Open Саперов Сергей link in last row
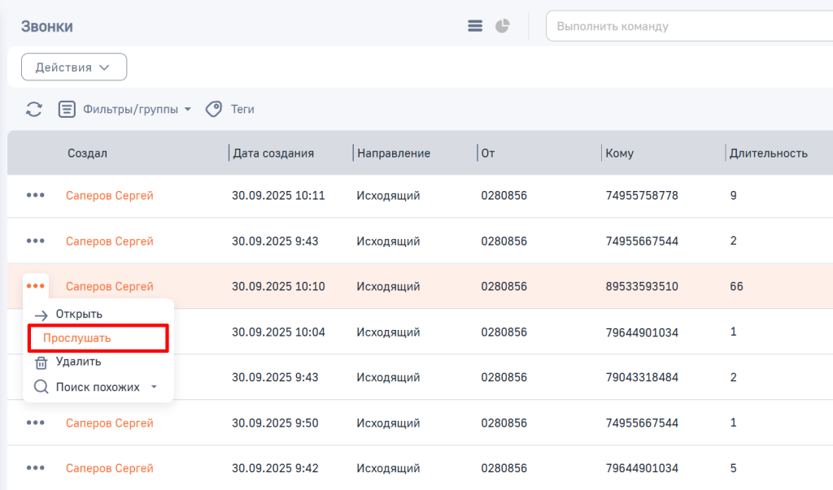The image size is (833, 490). coord(109,468)
